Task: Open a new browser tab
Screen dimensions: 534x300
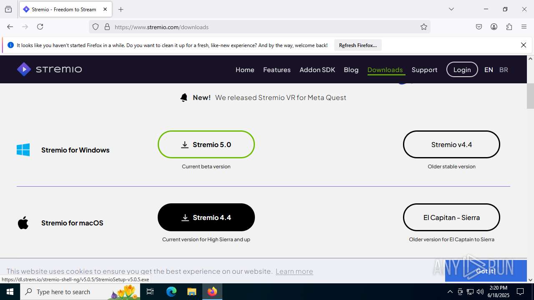Action: click(x=121, y=9)
